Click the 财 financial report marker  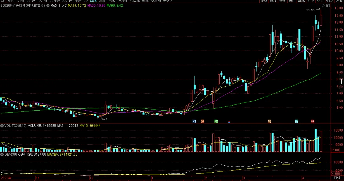tap(194, 121)
